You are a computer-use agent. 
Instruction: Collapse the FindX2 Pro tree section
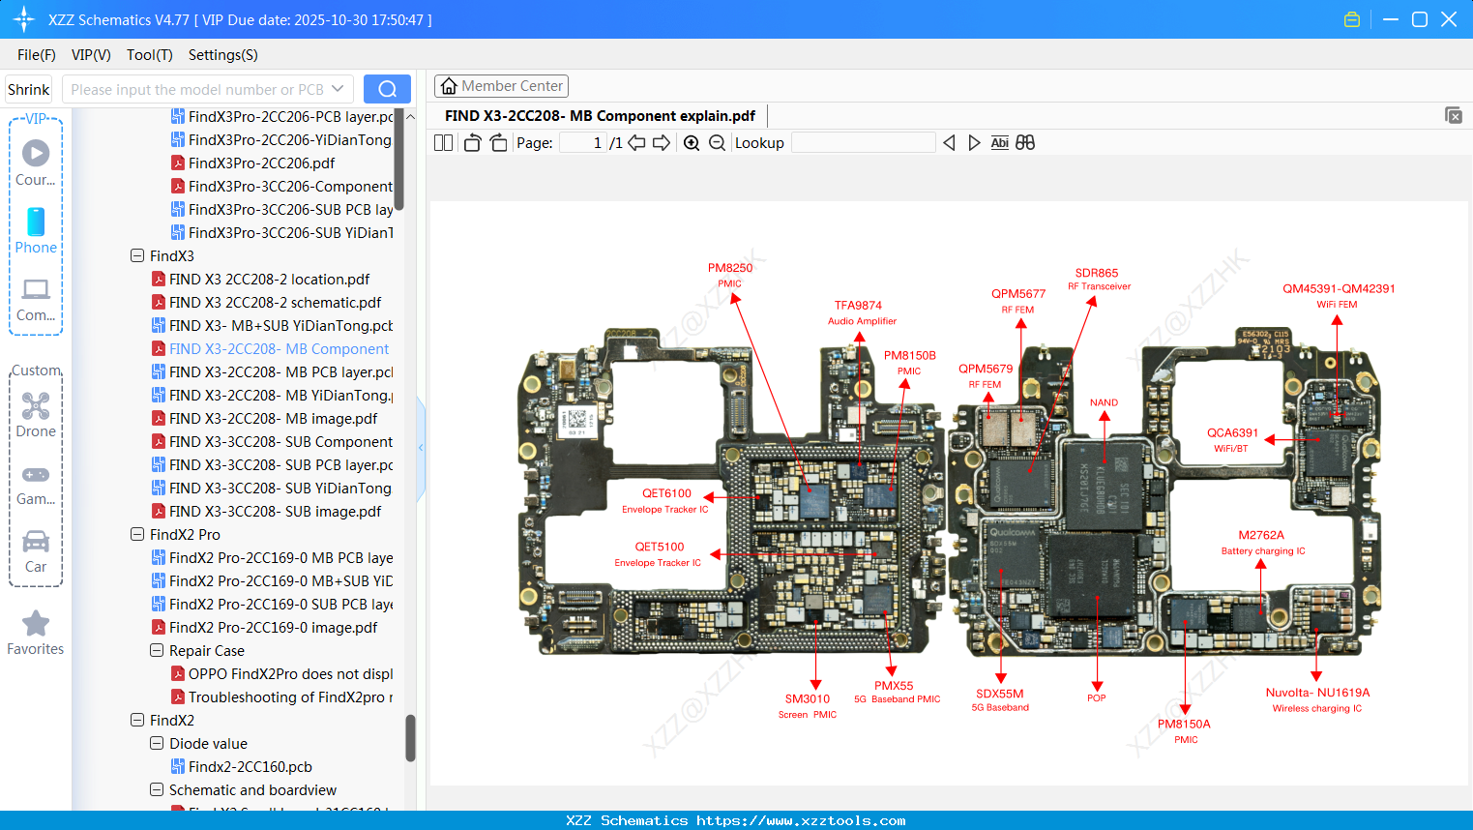point(136,534)
